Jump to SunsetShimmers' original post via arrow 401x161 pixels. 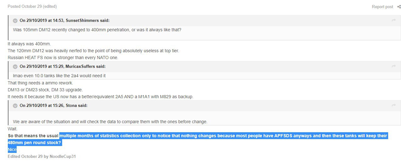tap(393, 21)
